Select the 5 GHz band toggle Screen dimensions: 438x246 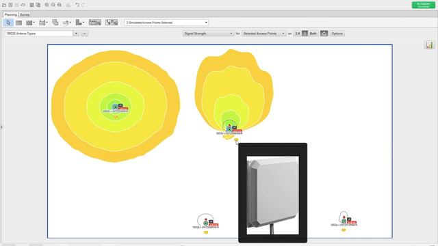point(305,33)
